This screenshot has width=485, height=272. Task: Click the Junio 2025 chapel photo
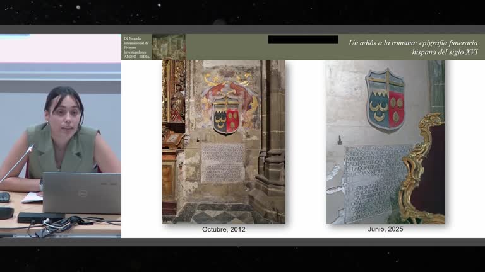385,142
